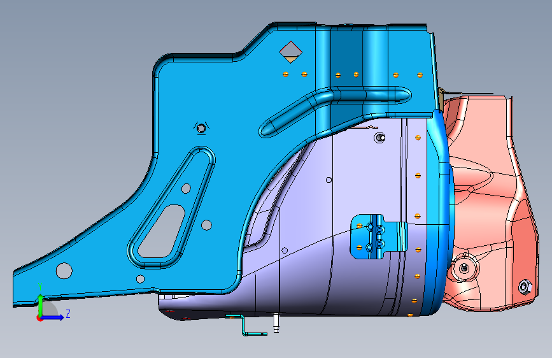Click the blue Z axis arrow of the triad

tap(53, 317)
